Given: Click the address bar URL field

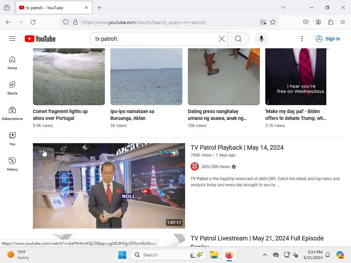Looking at the screenshot, I should point(169,22).
